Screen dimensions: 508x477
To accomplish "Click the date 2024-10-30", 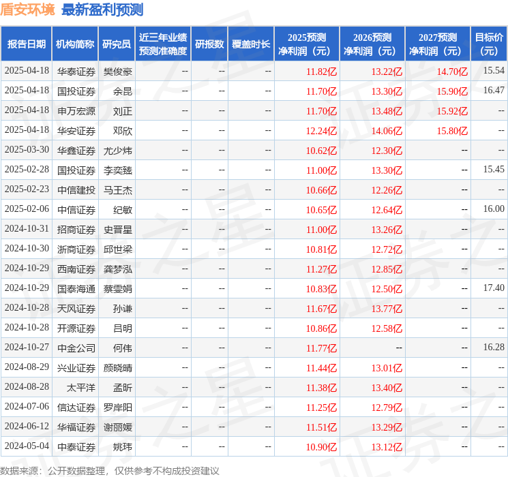I will pyautogui.click(x=27, y=248).
